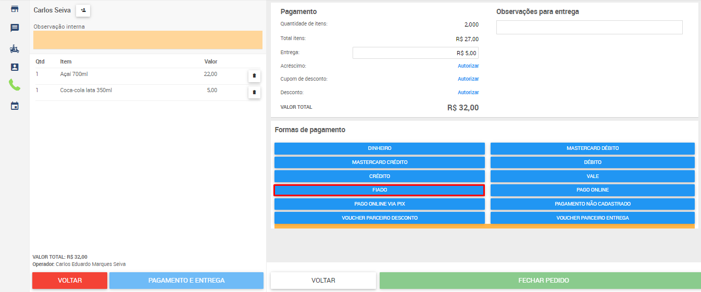Open the calendar icon in sidebar

pyautogui.click(x=15, y=106)
